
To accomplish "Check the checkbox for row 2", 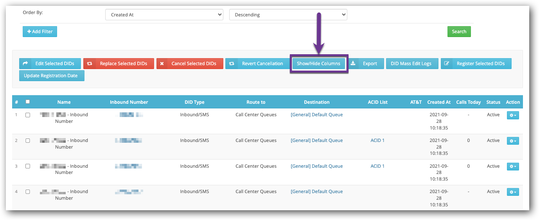I will point(27,141).
